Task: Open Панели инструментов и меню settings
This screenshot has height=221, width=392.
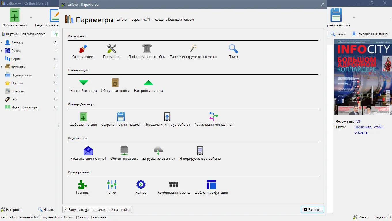Action: coord(193,51)
